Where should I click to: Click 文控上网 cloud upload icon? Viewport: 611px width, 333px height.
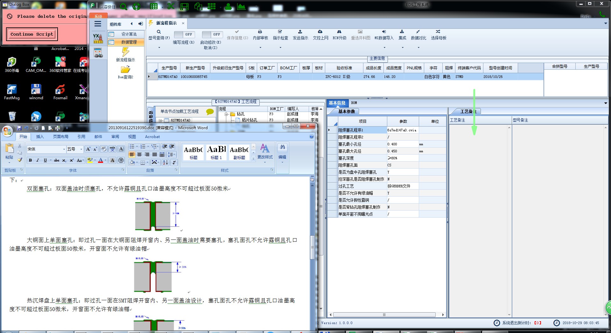(320, 32)
